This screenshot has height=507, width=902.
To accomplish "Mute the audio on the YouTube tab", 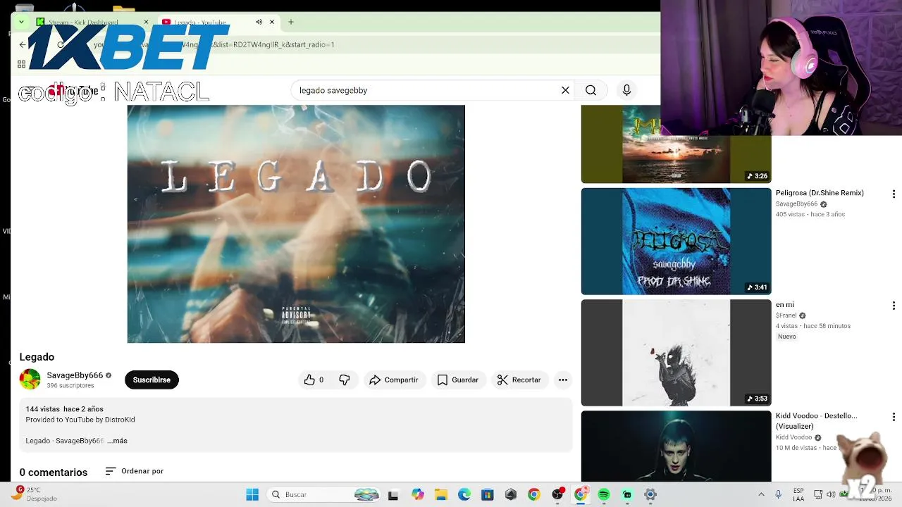I will click(259, 22).
